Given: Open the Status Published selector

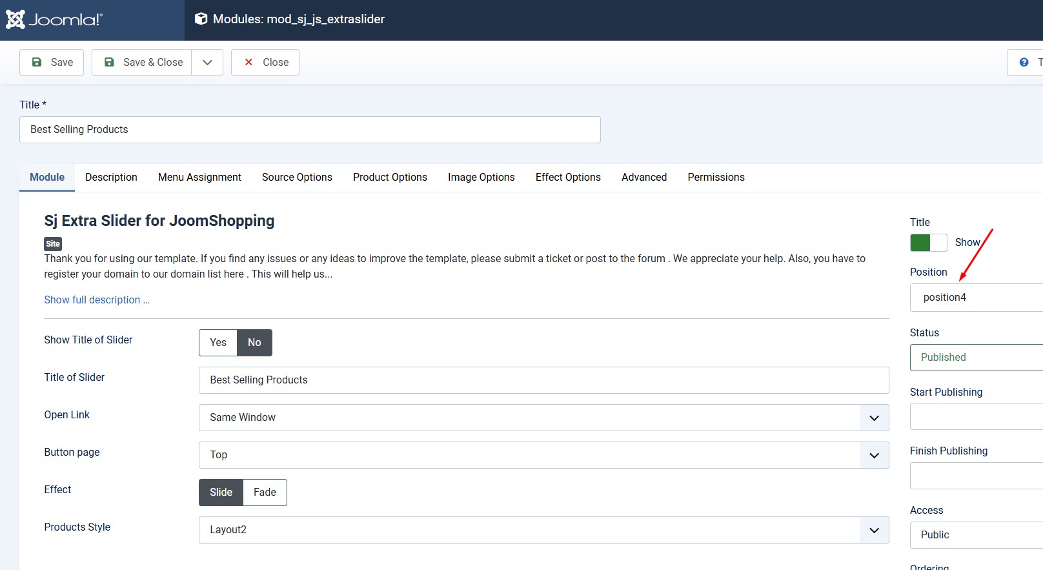Looking at the screenshot, I should 976,358.
